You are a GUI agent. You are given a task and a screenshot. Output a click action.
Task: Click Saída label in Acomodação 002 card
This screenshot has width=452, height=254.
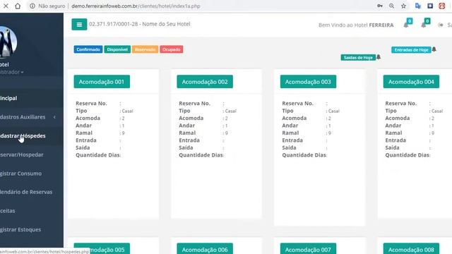pos(186,147)
